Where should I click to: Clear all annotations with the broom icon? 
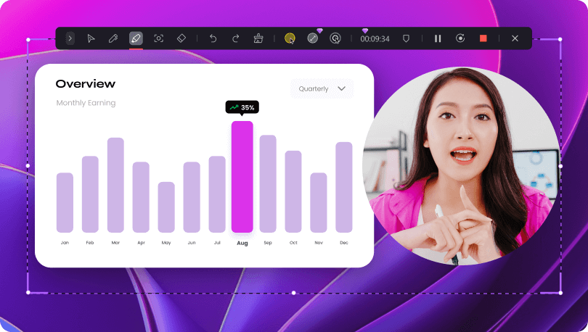coord(258,38)
